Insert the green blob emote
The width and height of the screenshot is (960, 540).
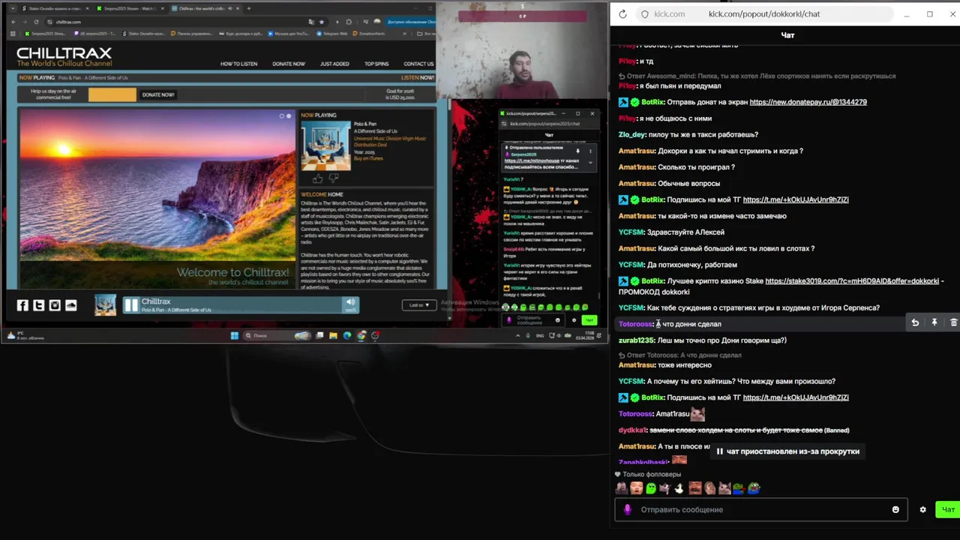coord(651,488)
